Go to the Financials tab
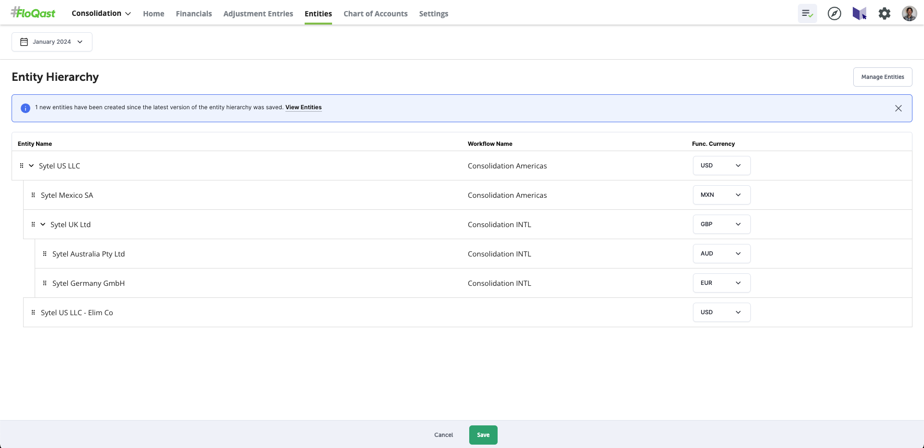 click(194, 14)
